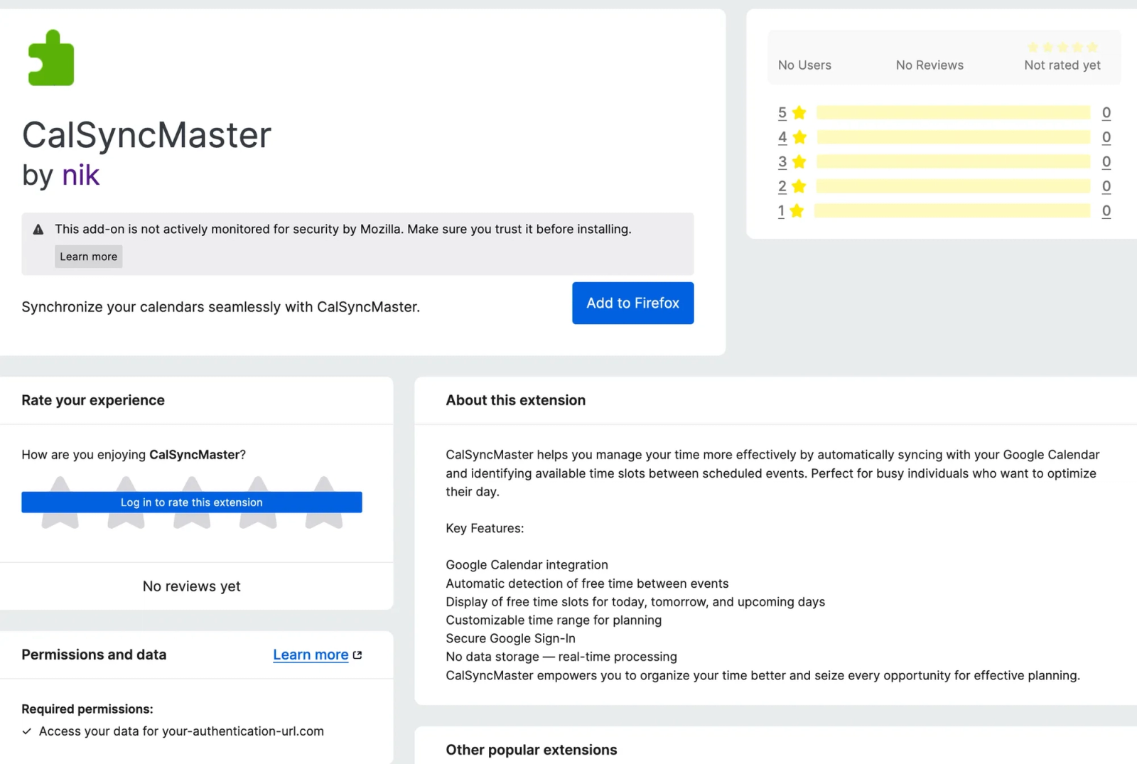This screenshot has width=1137, height=764.
Task: Click the 3-star rating bar
Action: pyautogui.click(x=953, y=162)
